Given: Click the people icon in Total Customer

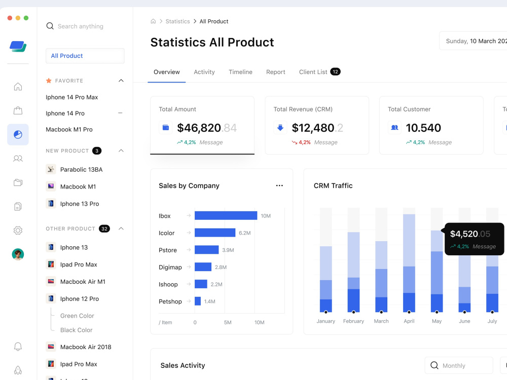Looking at the screenshot, I should (394, 127).
